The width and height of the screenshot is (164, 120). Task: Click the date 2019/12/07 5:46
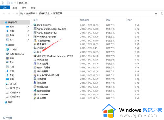[x=89, y=48]
